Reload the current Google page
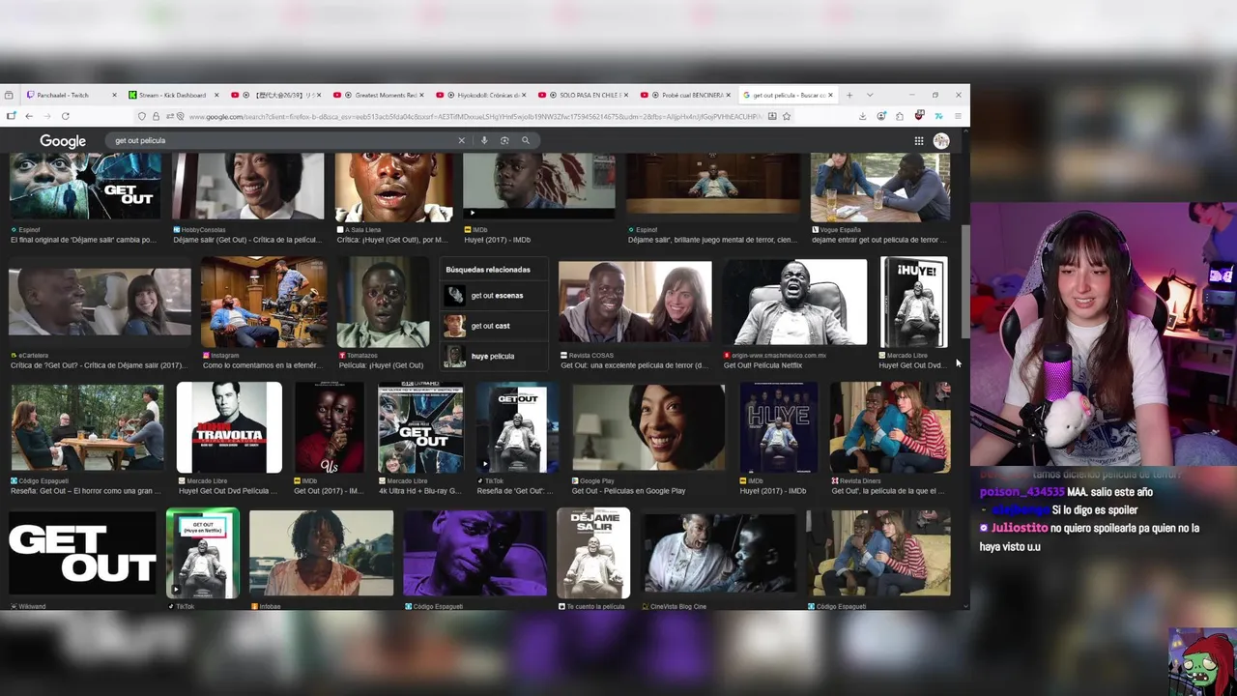Screen dimensions: 1237x696 [x=65, y=116]
